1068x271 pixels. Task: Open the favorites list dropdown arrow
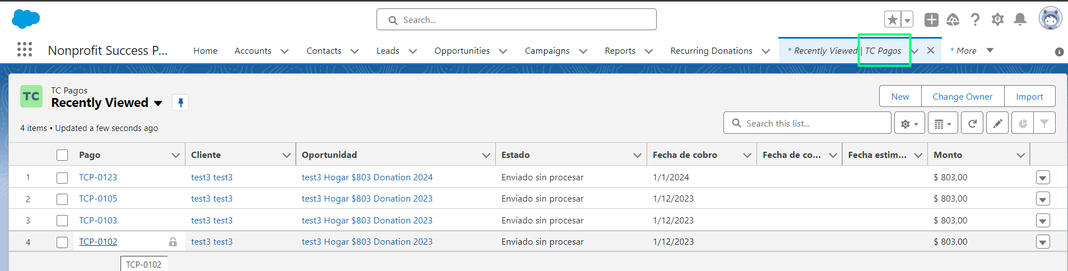(x=907, y=20)
